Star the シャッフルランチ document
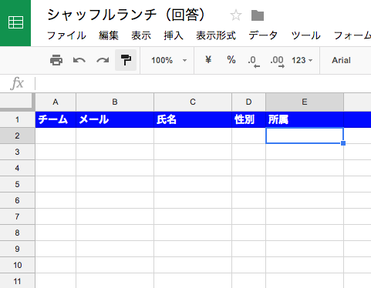The width and height of the screenshot is (371, 288). tap(235, 15)
